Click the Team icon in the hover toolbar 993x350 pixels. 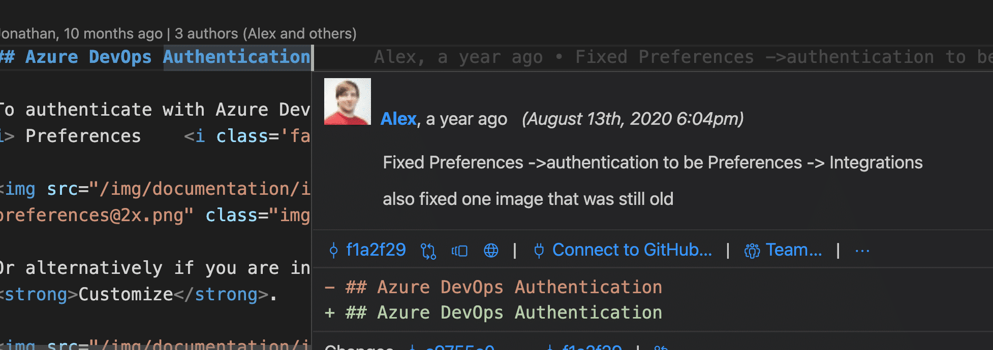[x=751, y=250]
